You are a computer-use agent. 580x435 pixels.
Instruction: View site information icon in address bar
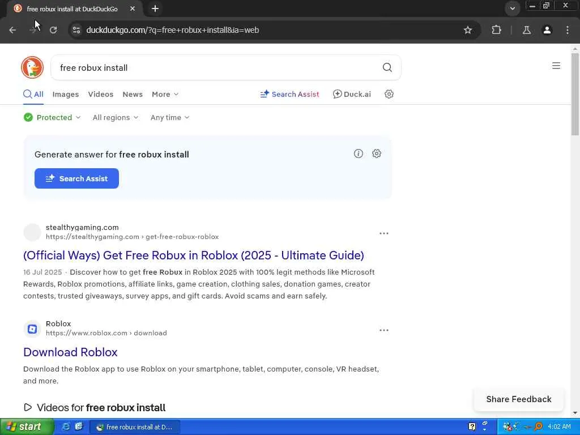pos(76,30)
